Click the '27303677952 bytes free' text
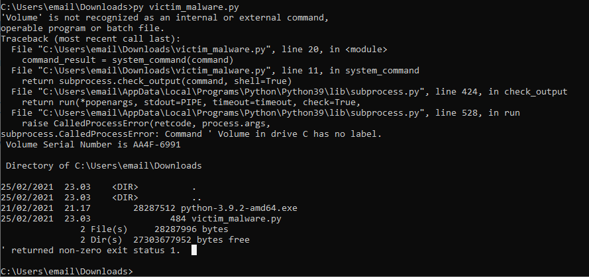This screenshot has width=589, height=277. (x=191, y=239)
